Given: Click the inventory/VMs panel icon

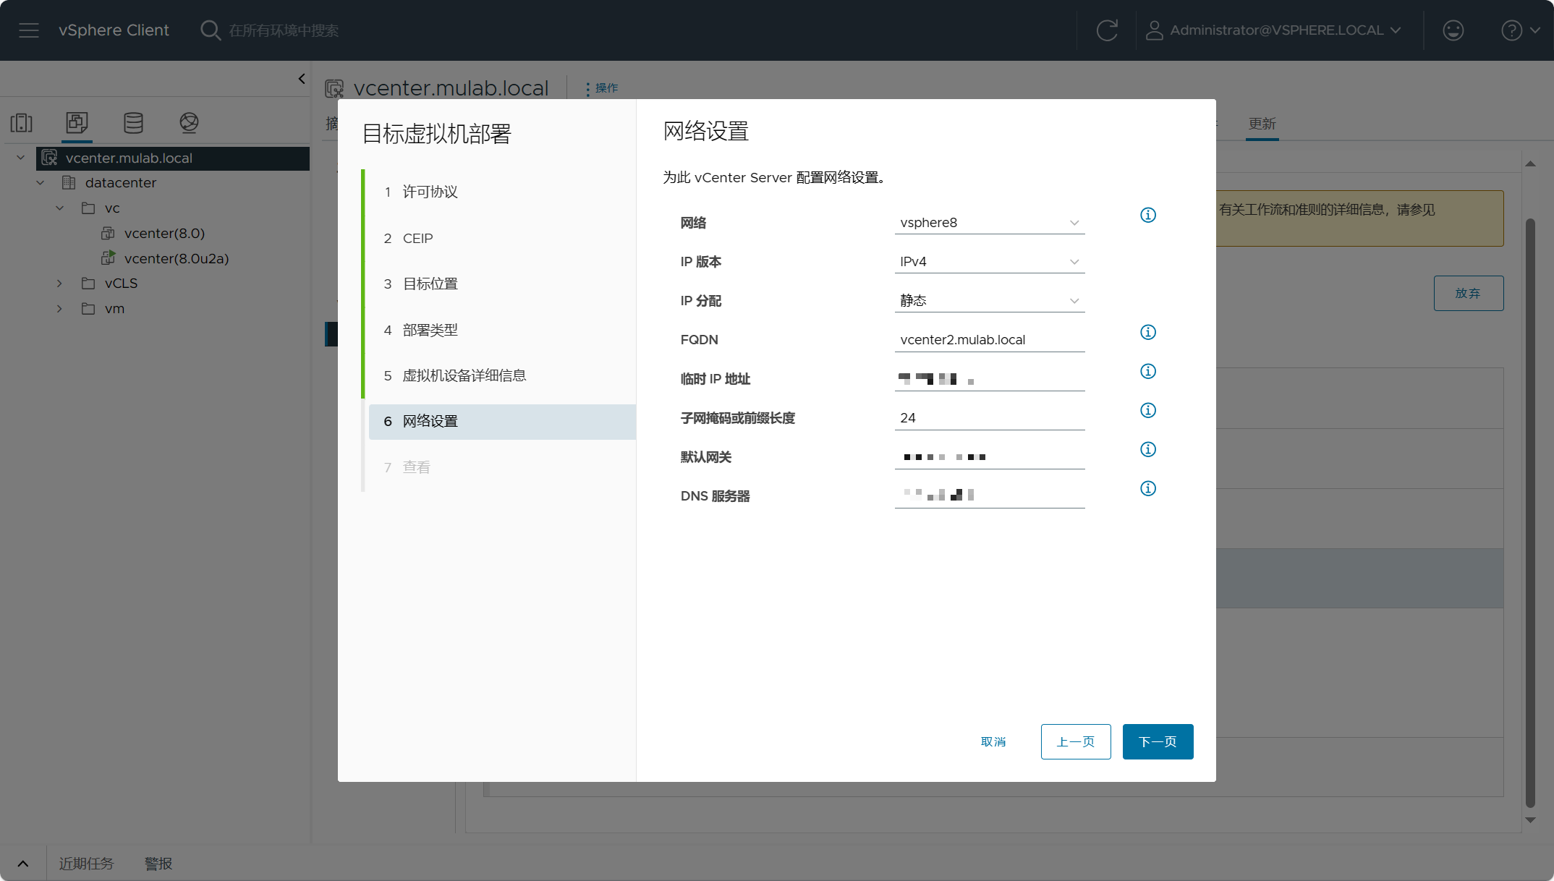Looking at the screenshot, I should tap(76, 123).
